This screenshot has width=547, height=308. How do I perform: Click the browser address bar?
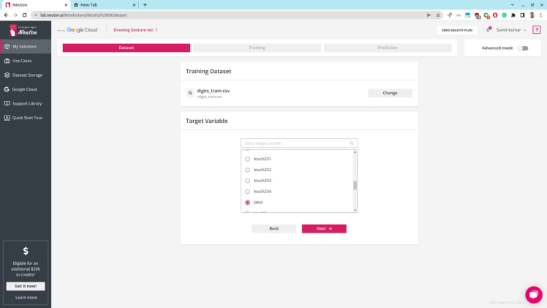230,15
